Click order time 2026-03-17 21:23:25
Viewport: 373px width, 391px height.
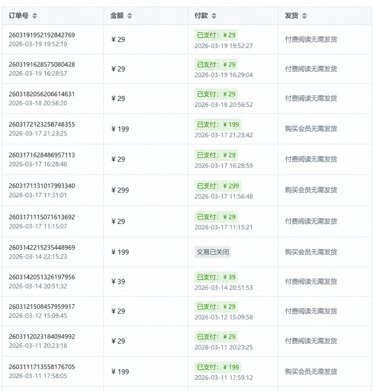pos(38,134)
